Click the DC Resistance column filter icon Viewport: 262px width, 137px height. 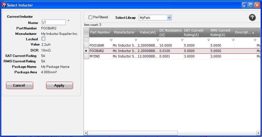pyautogui.click(x=182, y=40)
